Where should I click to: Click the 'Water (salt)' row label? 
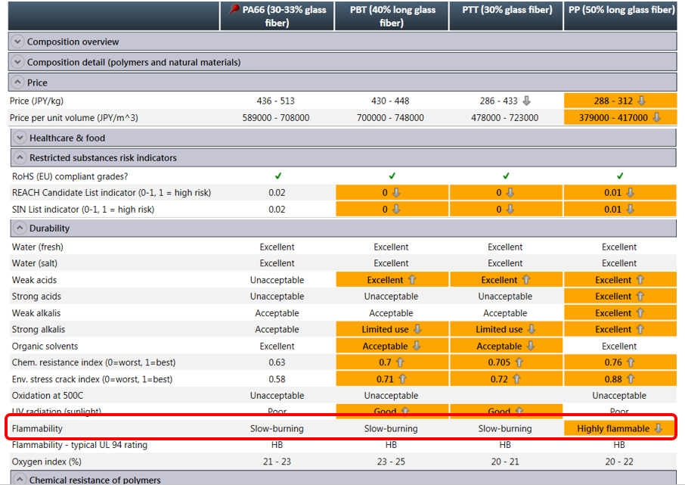tap(35, 263)
